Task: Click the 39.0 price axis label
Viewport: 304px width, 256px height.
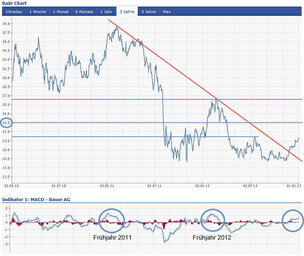Action: pos(6,24)
